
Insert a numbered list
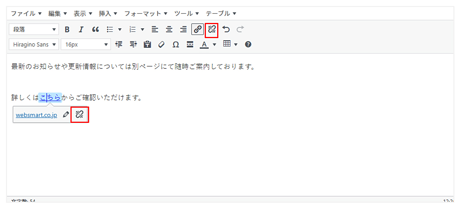point(133,30)
